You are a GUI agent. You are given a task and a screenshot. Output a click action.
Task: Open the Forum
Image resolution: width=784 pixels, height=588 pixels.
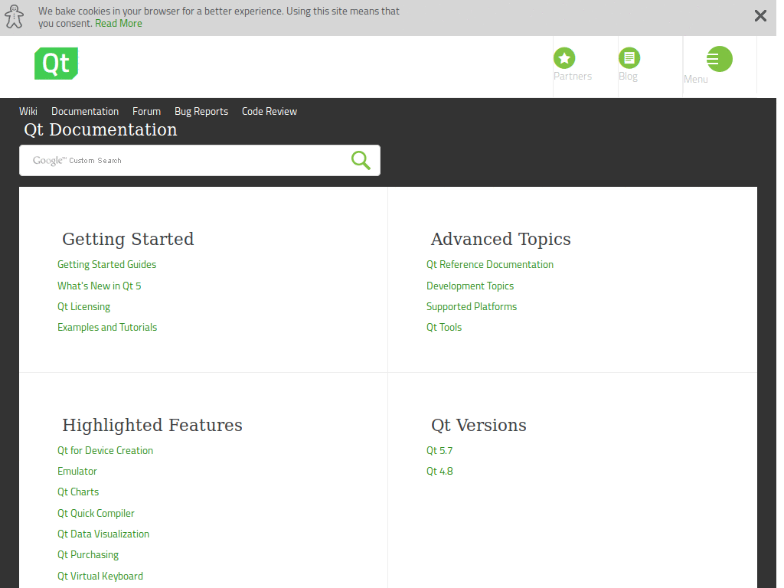(146, 111)
